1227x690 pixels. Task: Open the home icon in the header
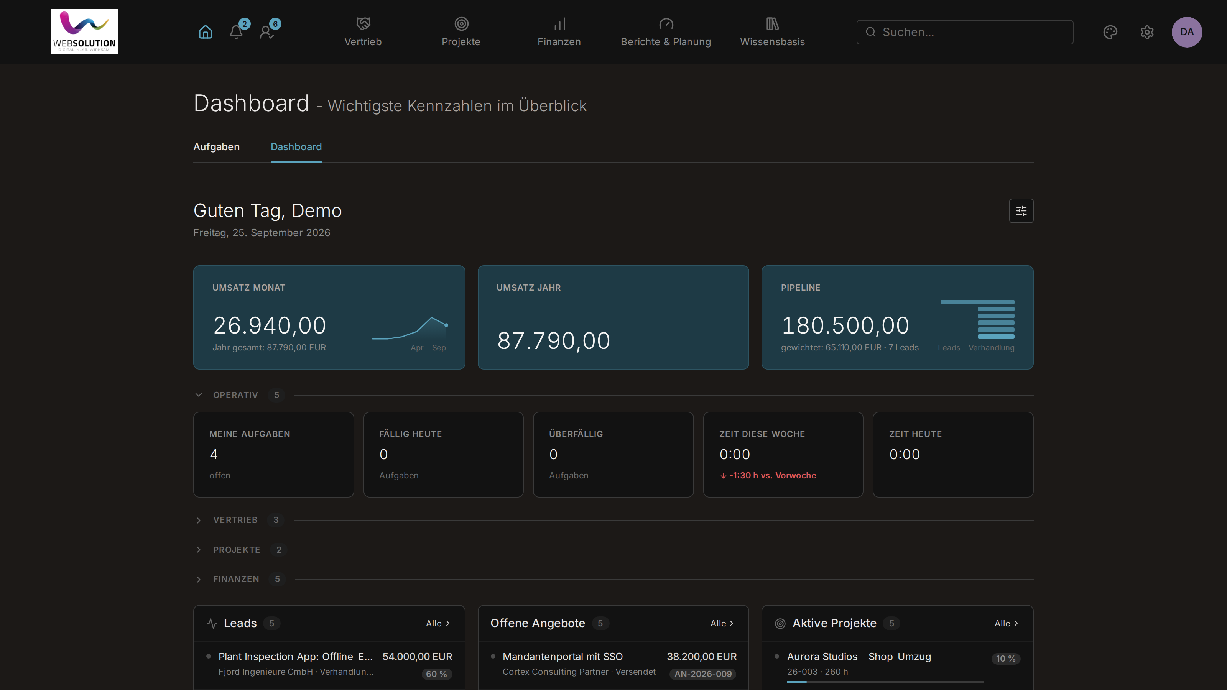pos(205,32)
